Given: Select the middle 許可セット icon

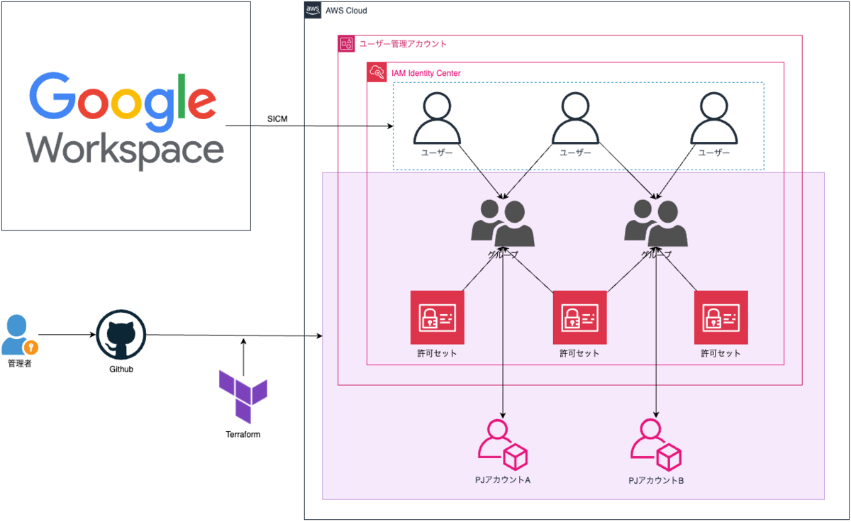Looking at the screenshot, I should [x=579, y=317].
